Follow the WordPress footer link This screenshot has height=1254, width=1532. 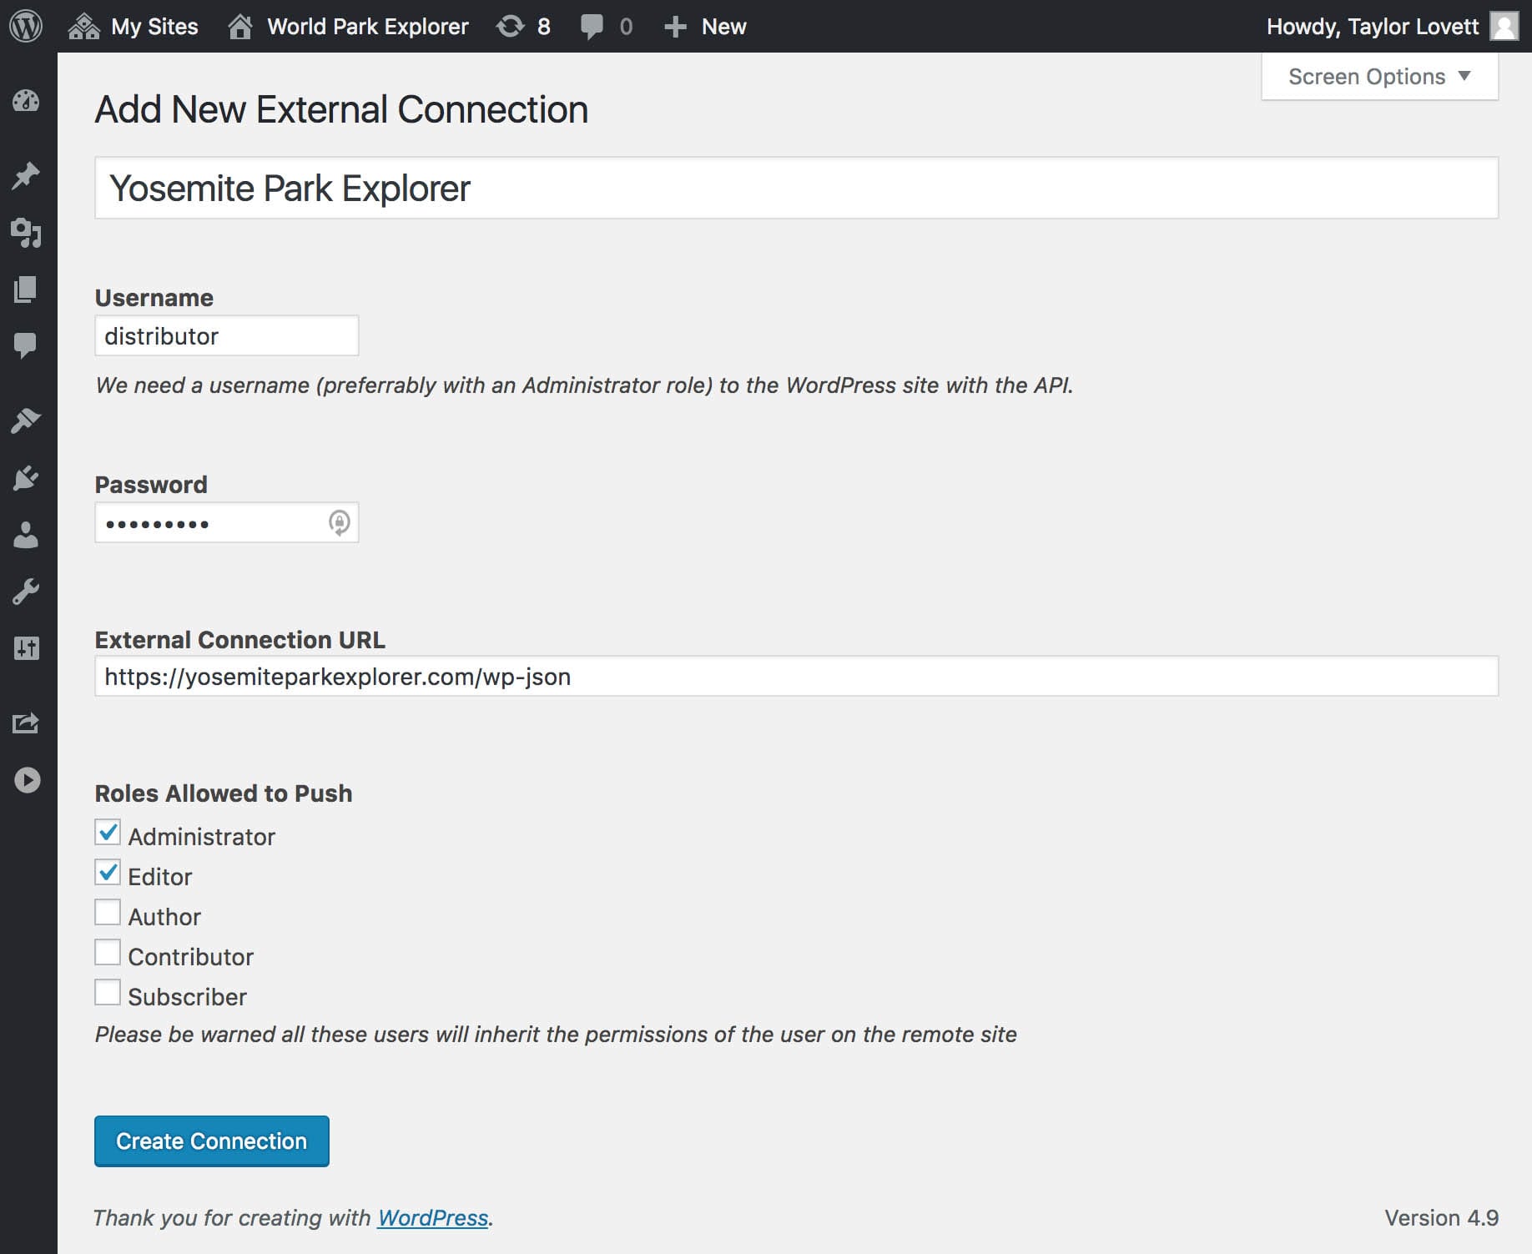pos(433,1218)
